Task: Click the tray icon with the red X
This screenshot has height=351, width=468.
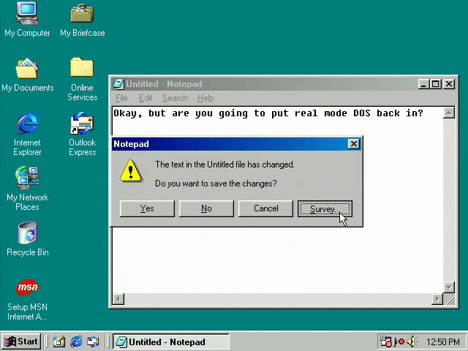Action: tap(399, 341)
